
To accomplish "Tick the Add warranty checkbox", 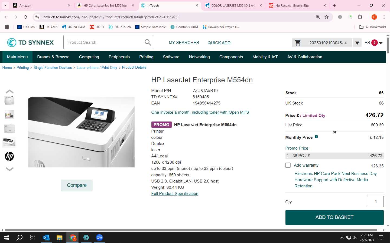I will [288, 165].
